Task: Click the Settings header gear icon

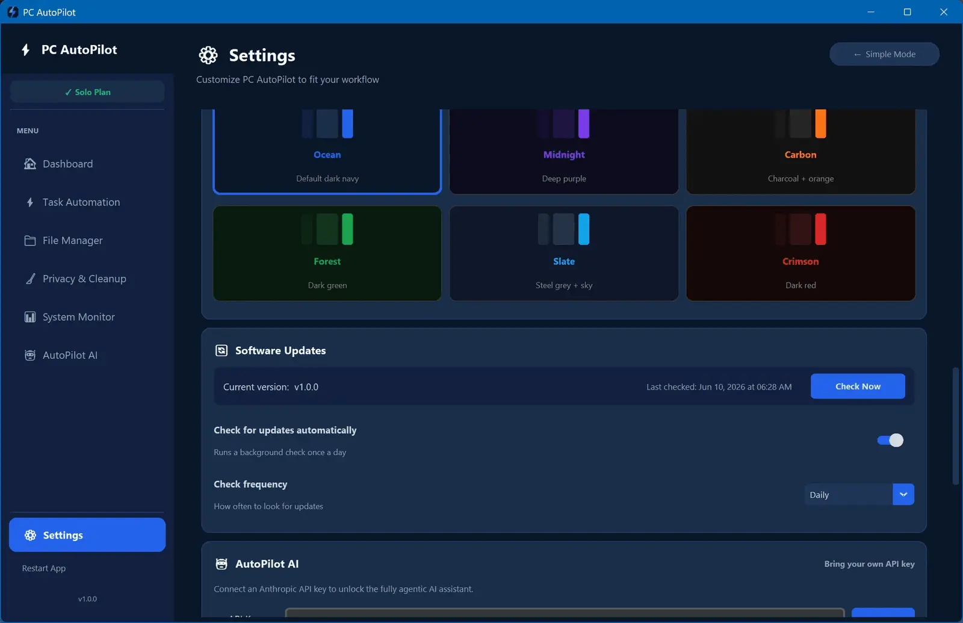Action: point(208,55)
